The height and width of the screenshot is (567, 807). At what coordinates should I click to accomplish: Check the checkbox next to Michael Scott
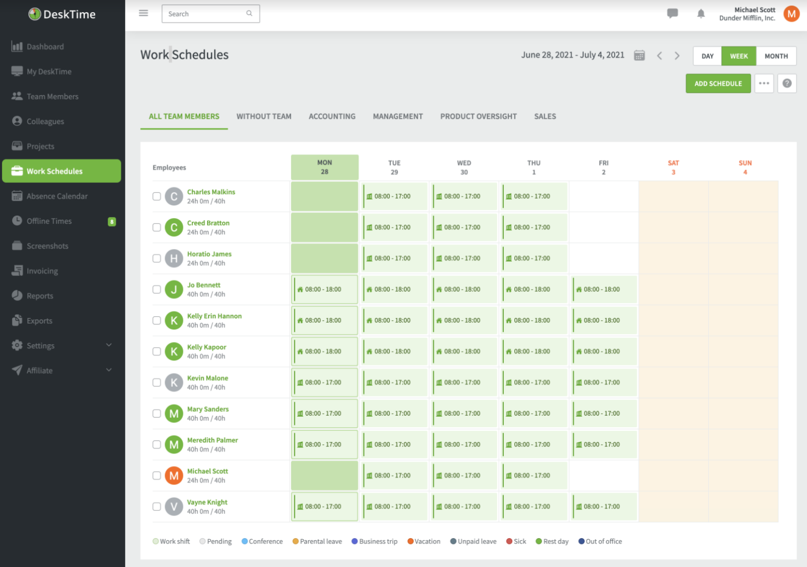click(x=157, y=476)
